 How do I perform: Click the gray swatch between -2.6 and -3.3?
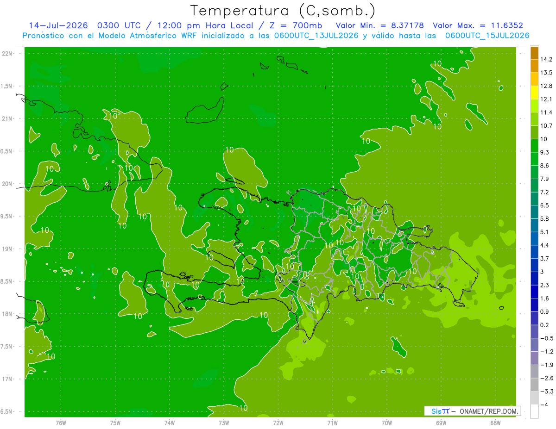pyautogui.click(x=534, y=384)
